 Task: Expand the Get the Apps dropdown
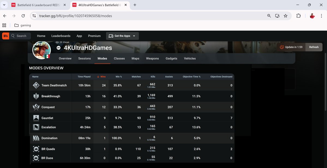pyautogui.click(x=122, y=36)
